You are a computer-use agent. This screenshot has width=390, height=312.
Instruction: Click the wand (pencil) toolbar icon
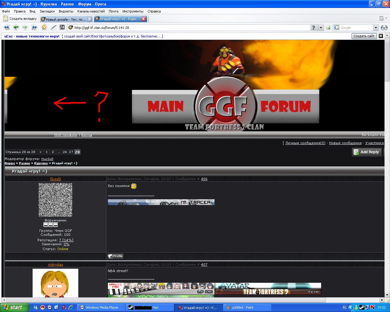coord(54,27)
